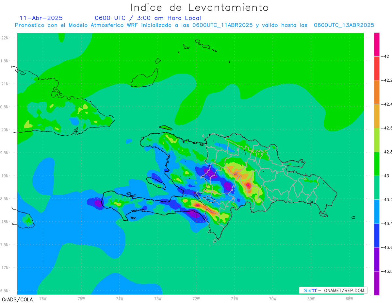
Task: Pick the red swatch below -42
Action: click(x=377, y=68)
